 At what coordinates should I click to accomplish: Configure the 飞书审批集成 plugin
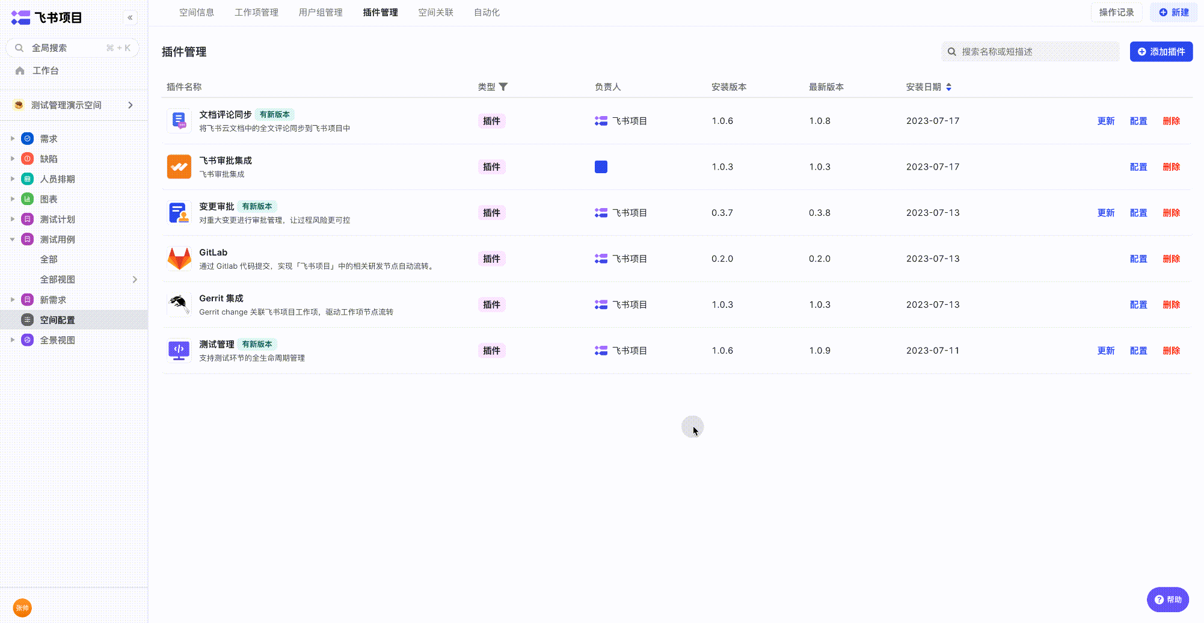pyautogui.click(x=1138, y=167)
